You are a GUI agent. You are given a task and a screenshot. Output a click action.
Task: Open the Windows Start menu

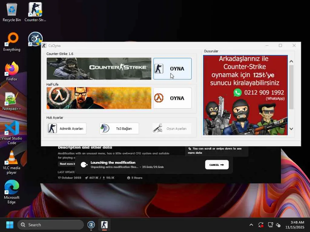click(x=10, y=225)
